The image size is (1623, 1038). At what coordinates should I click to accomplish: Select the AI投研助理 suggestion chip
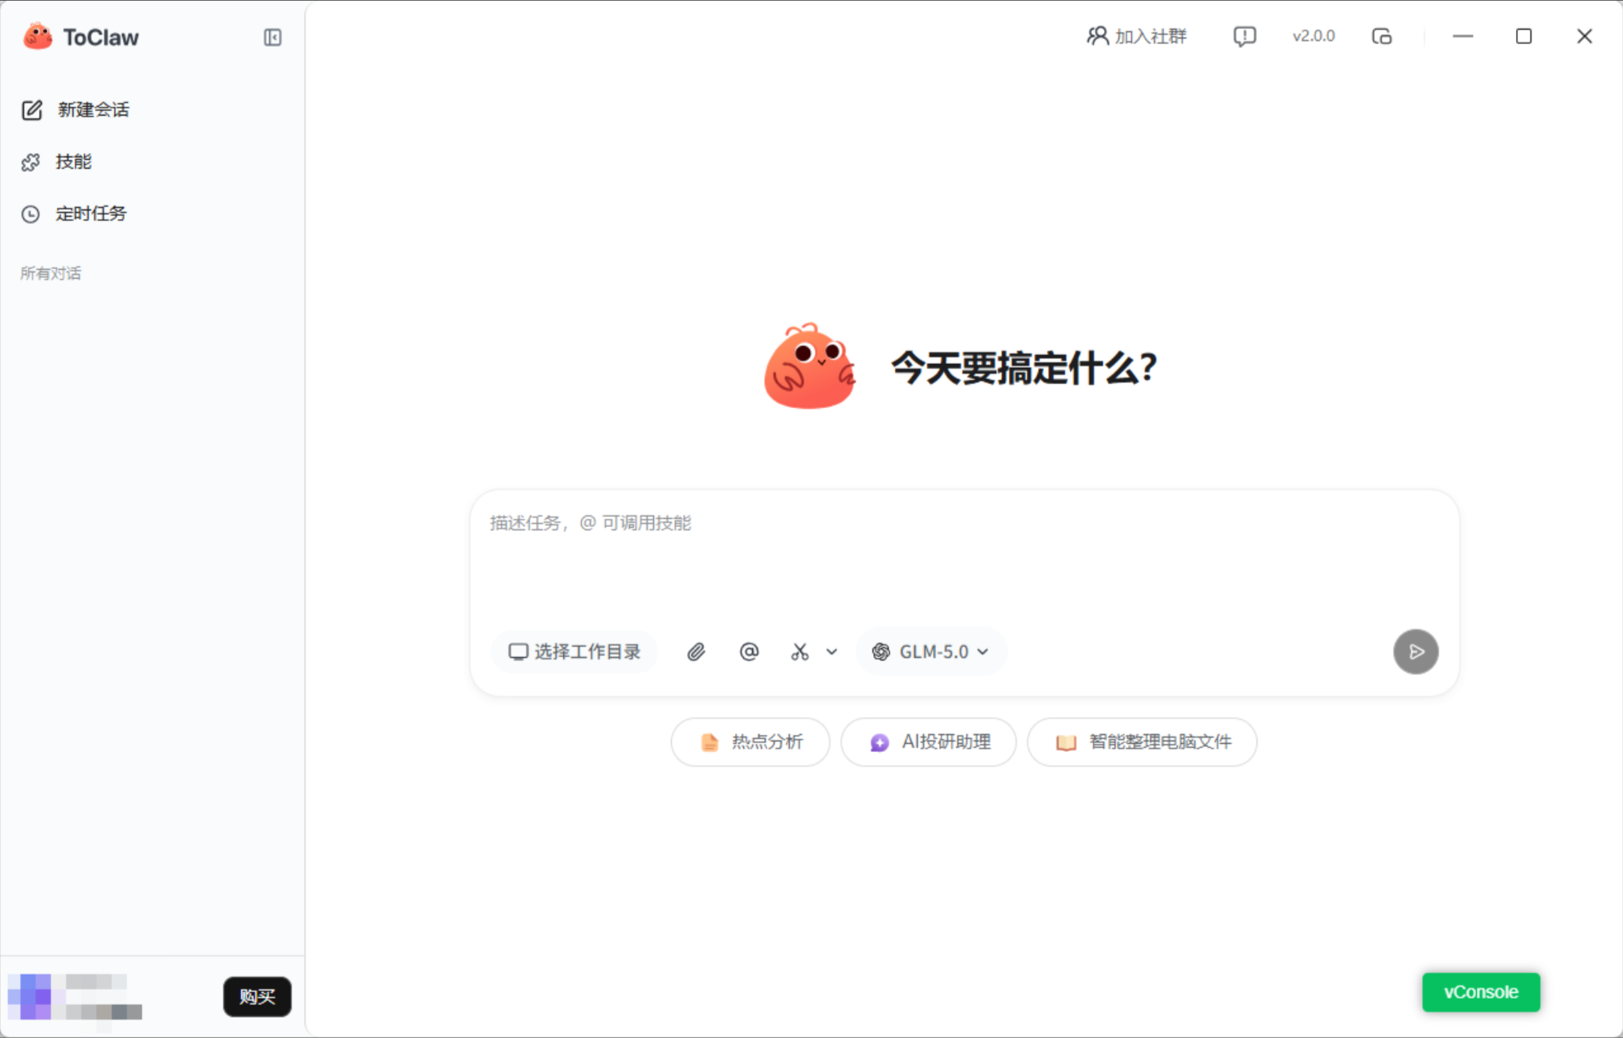pyautogui.click(x=929, y=742)
